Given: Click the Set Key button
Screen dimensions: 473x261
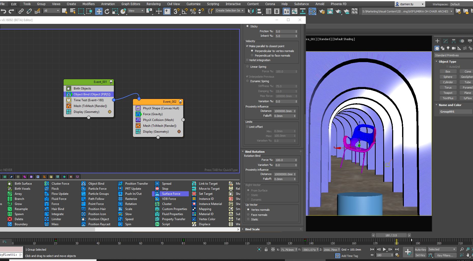Looking at the screenshot, I should 420,255.
